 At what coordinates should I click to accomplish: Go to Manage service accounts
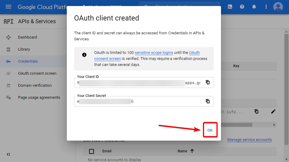(x=249, y=140)
